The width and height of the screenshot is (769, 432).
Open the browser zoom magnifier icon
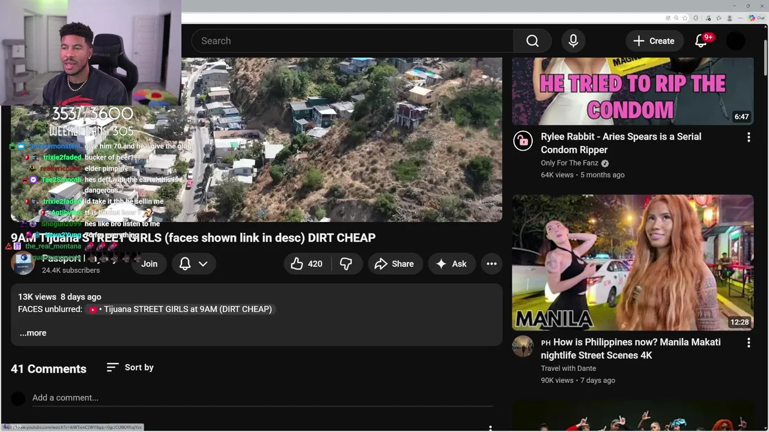676,18
